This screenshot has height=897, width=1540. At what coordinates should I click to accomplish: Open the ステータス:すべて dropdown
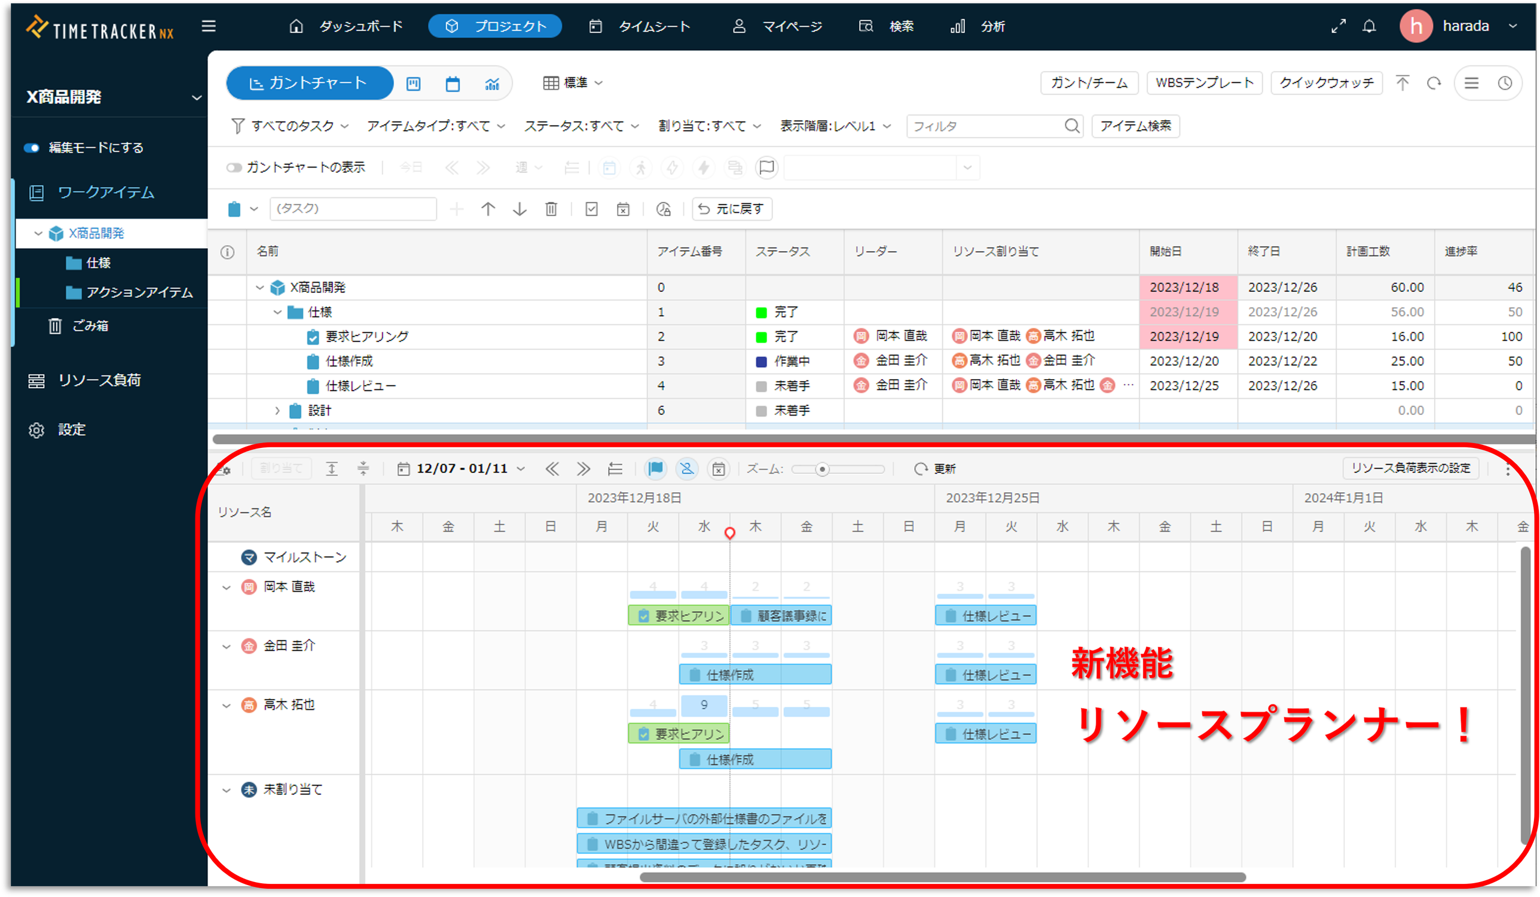pyautogui.click(x=581, y=126)
